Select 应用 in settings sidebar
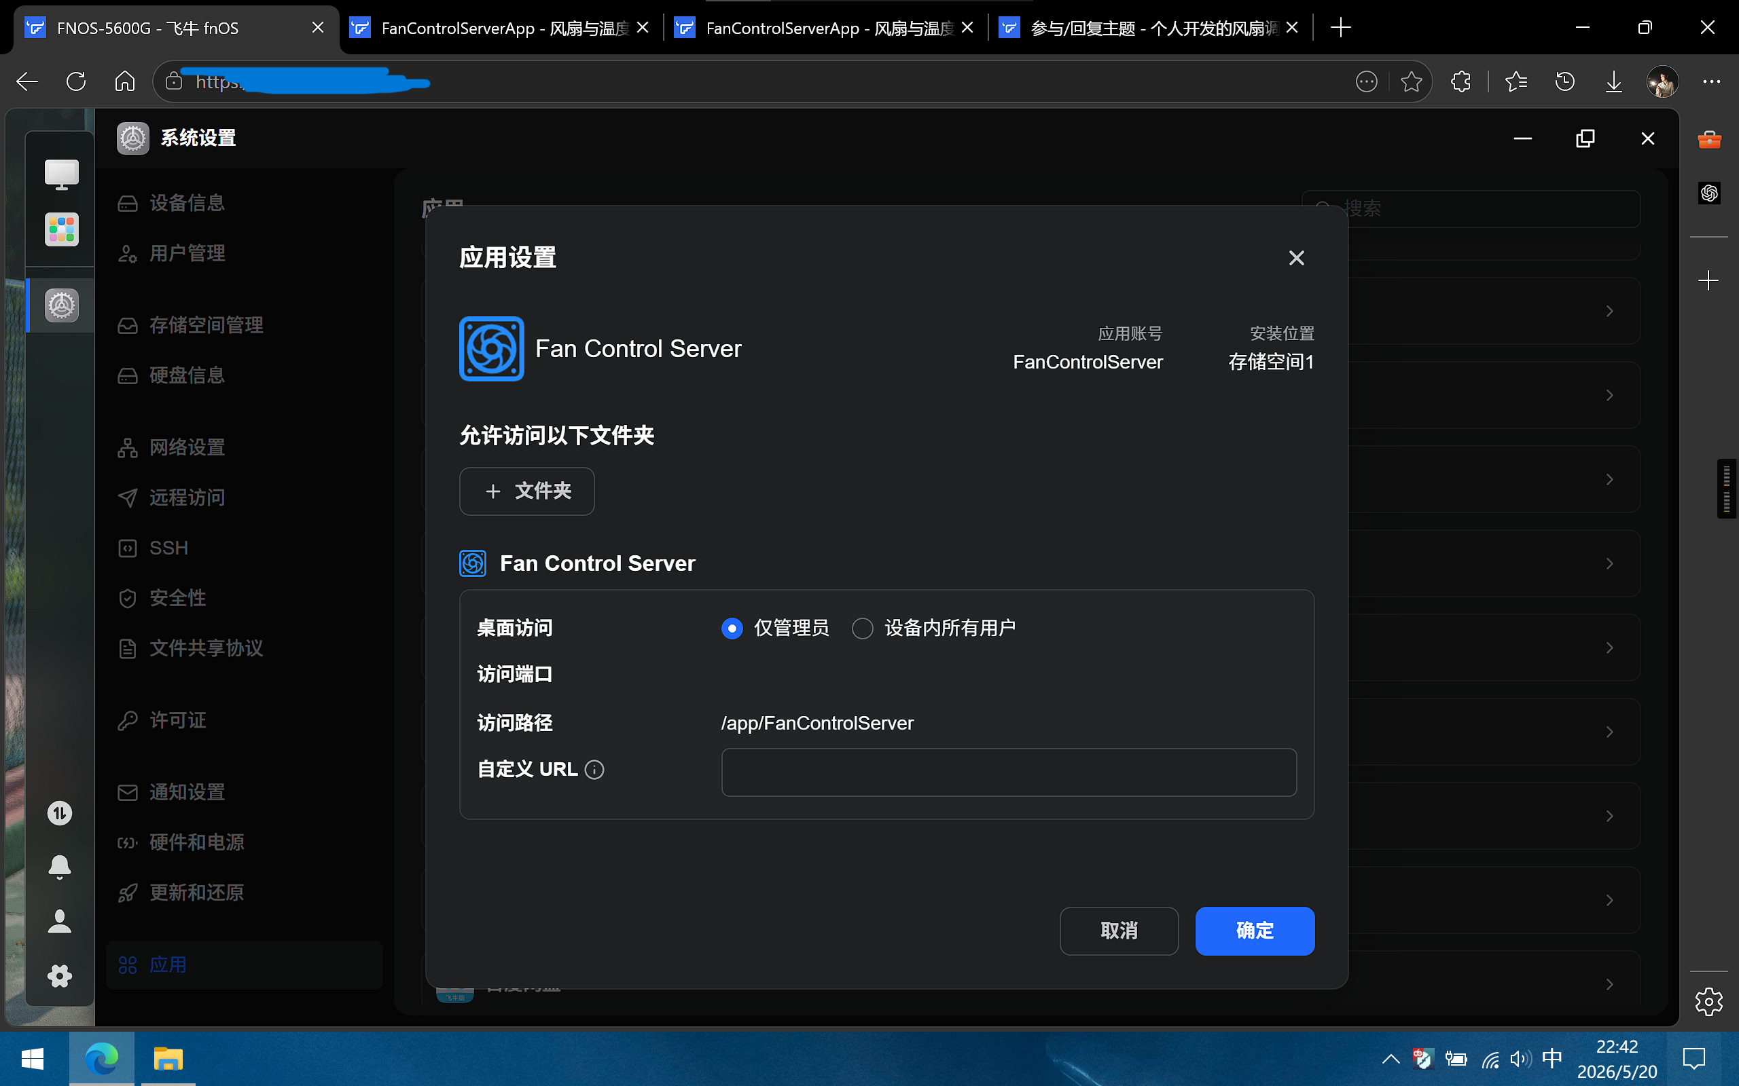Viewport: 1739px width, 1086px height. [245, 965]
